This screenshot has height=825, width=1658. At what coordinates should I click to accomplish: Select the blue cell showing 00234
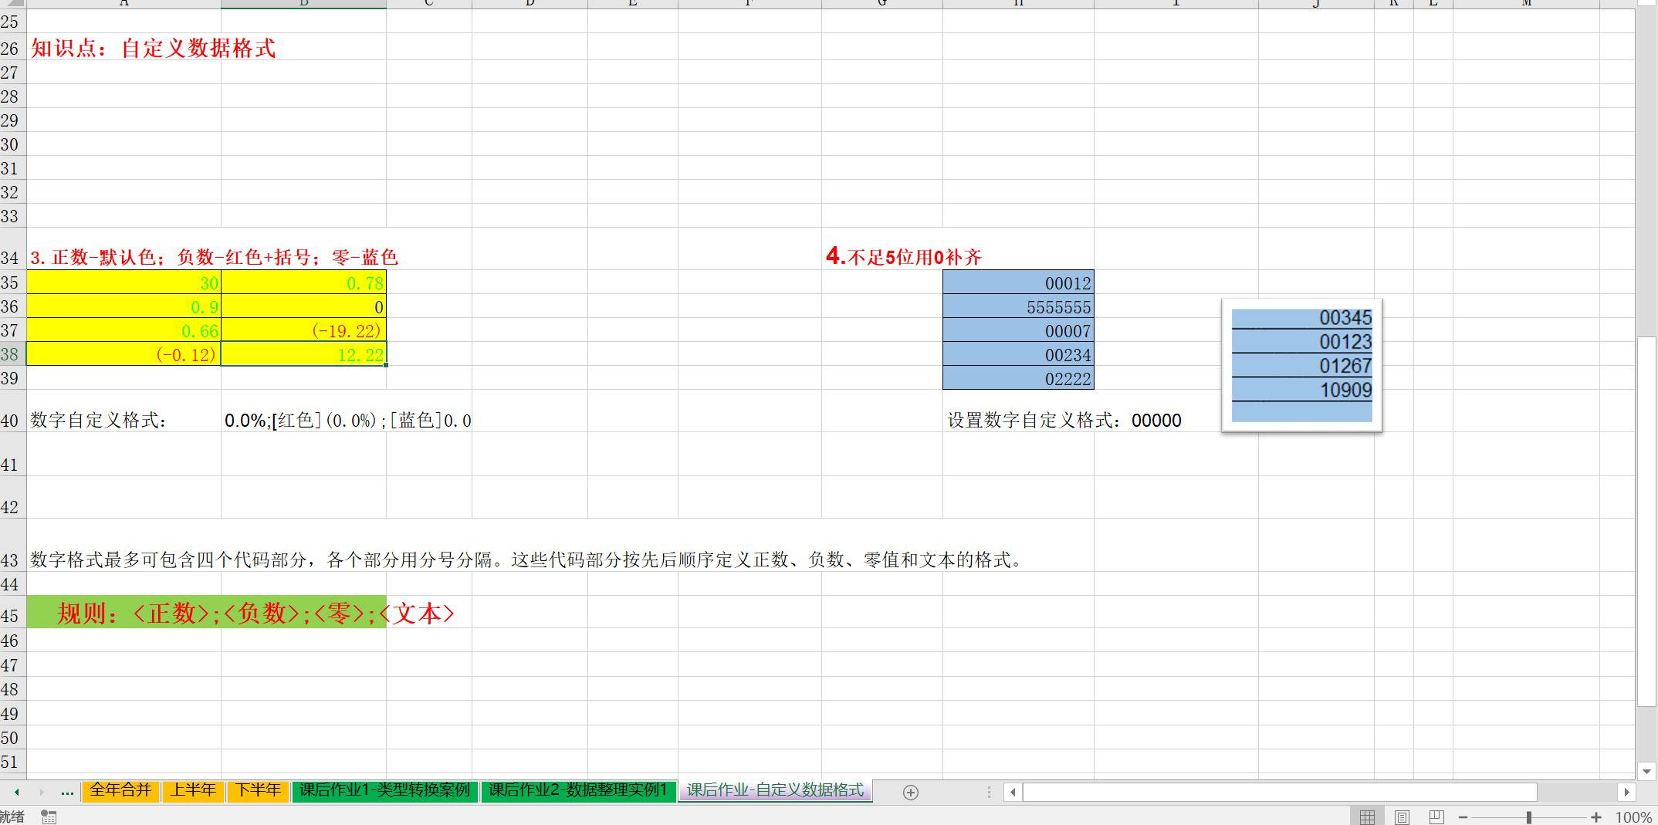[x=1018, y=354]
